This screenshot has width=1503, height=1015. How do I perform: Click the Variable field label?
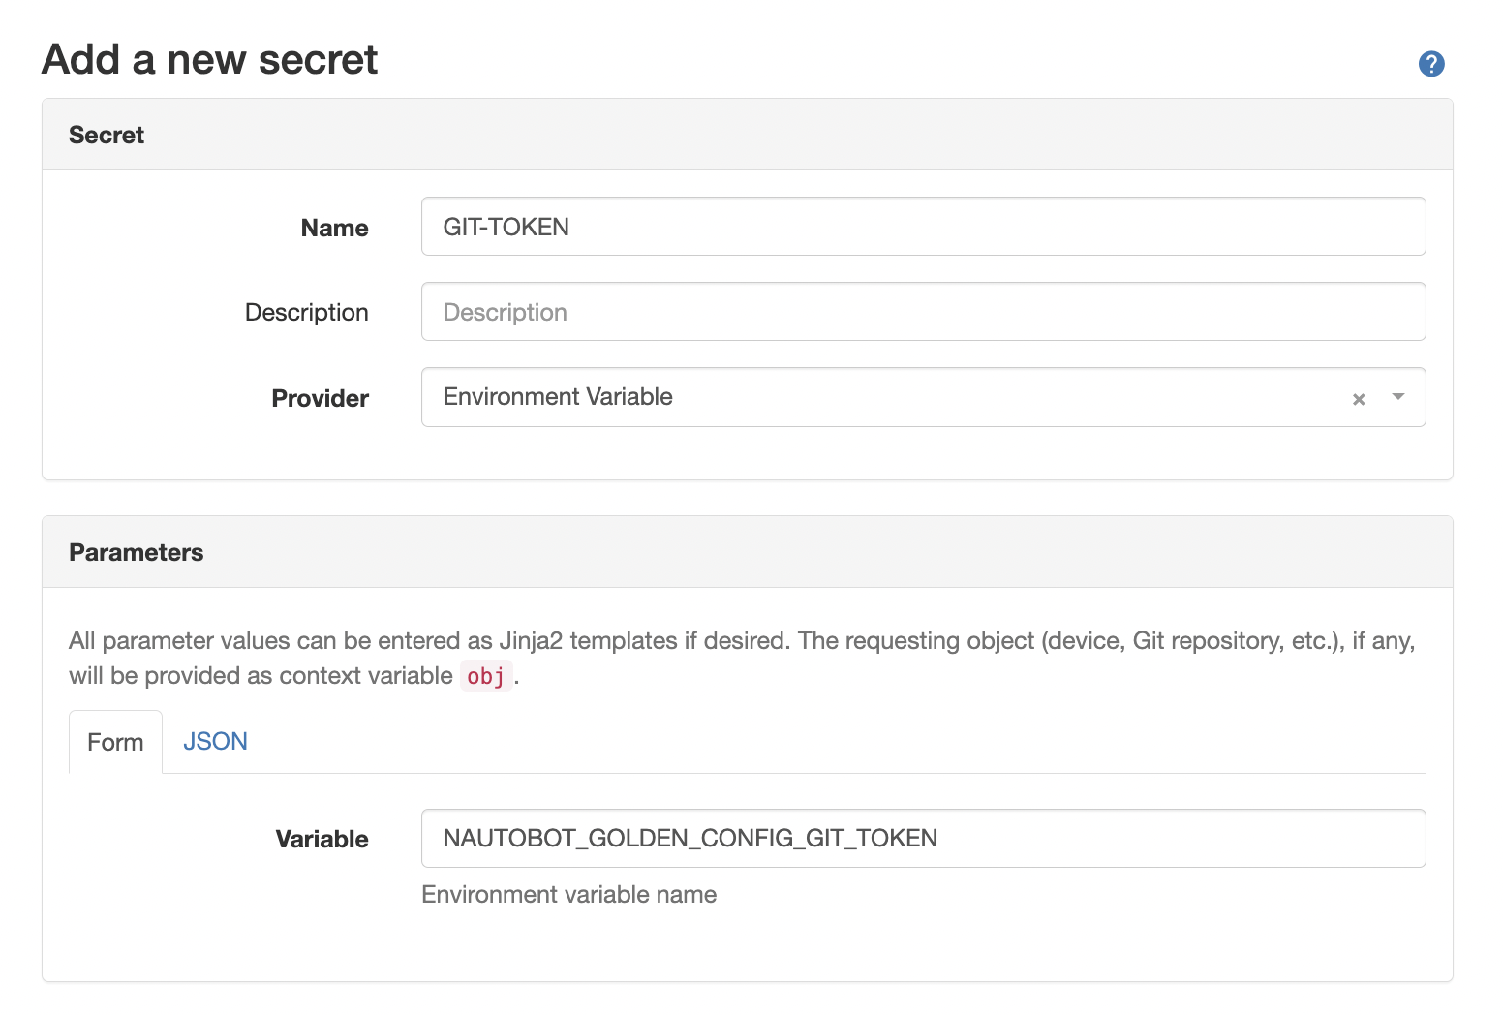[322, 839]
